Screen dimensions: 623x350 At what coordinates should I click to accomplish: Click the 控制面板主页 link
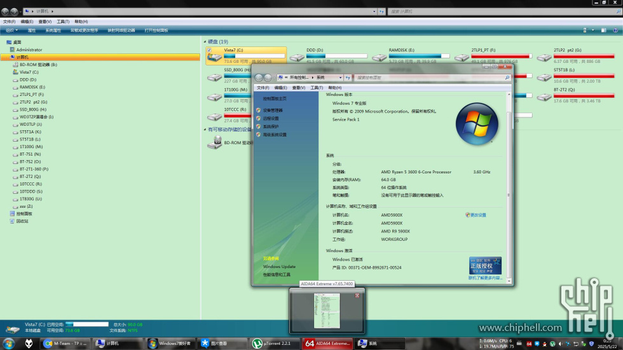(275, 98)
